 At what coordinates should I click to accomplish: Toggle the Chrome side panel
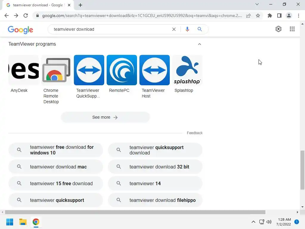pos(279,16)
